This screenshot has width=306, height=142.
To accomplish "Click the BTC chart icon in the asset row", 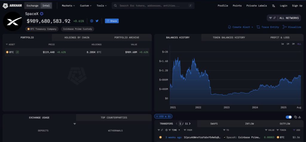I will click(x=18, y=52).
